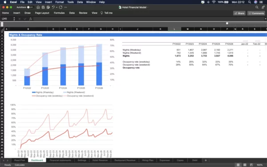Open the Data ribbon tab

72,13
